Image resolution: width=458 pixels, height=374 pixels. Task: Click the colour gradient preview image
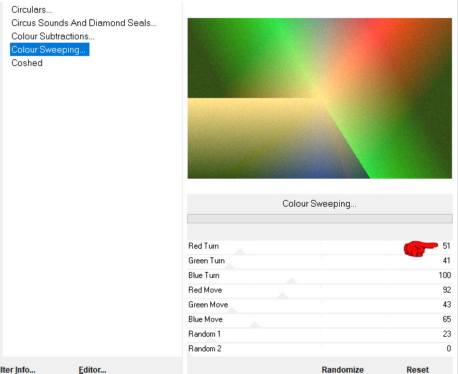320,99
